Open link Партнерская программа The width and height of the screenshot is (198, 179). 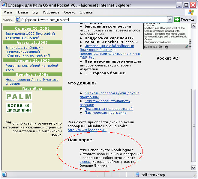click(x=105, y=113)
